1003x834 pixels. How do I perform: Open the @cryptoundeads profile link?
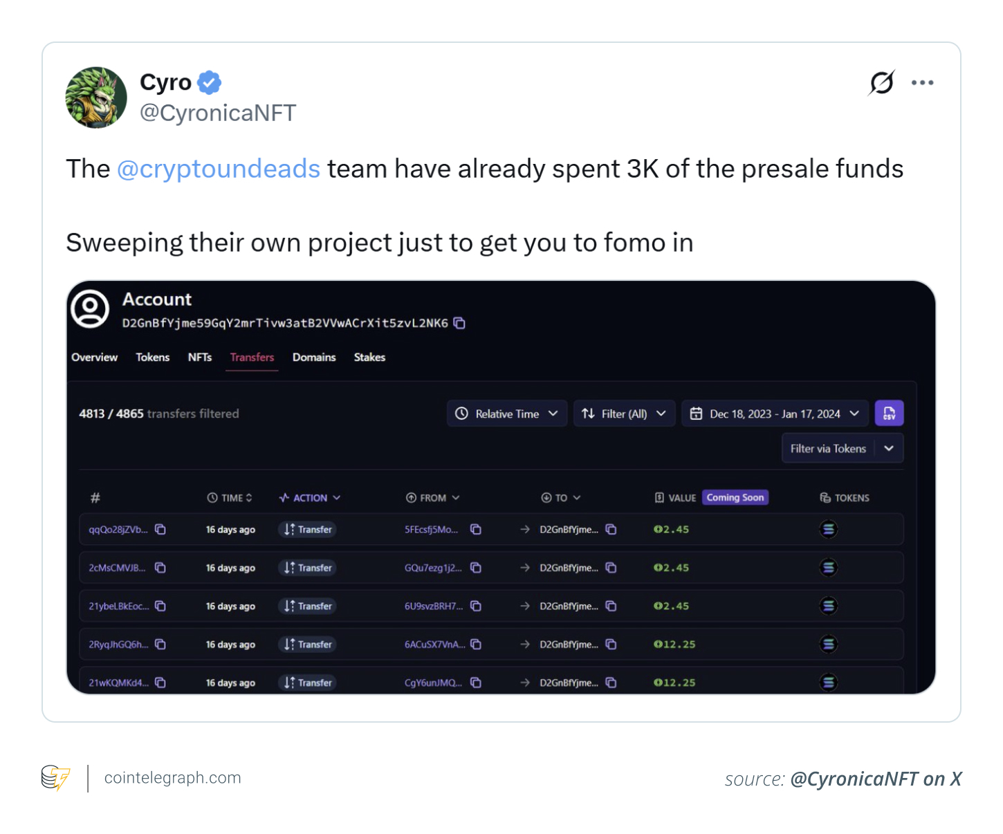[x=219, y=168]
